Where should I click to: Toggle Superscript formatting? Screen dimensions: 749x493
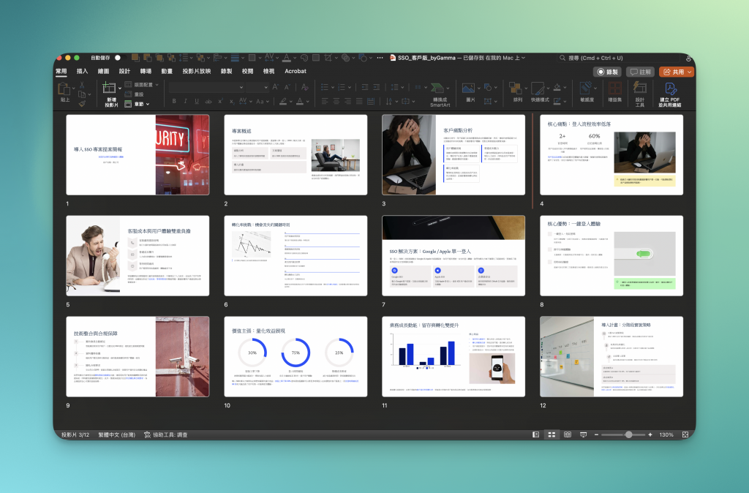click(x=220, y=101)
